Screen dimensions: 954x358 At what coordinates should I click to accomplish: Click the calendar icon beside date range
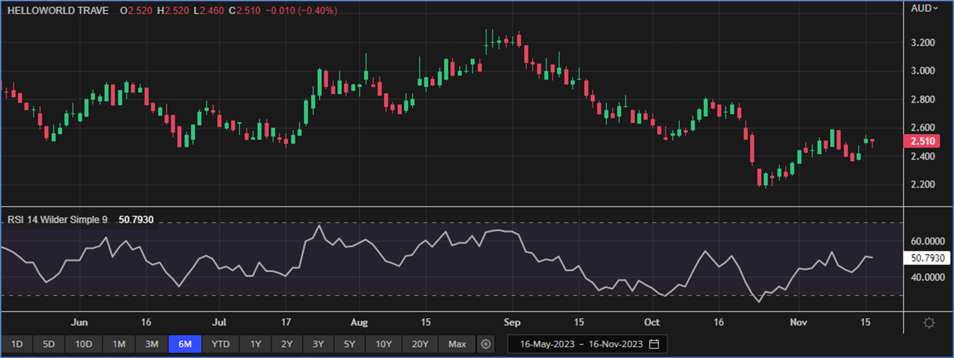tap(654, 344)
